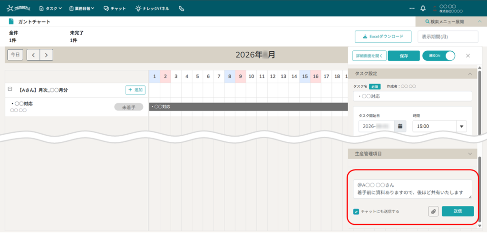Click the 今日 button
Viewport: 487px width, 233px height.
15,55
